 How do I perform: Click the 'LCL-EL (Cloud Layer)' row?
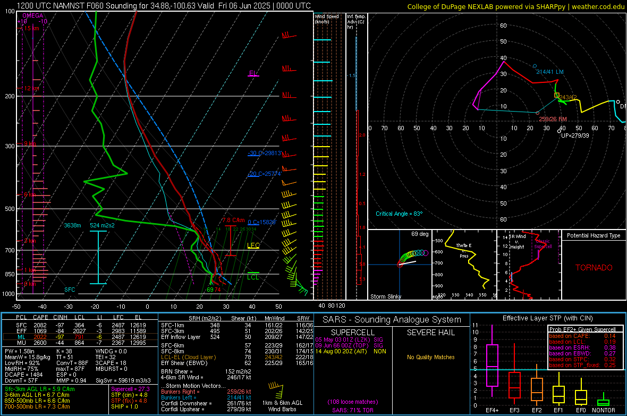point(238,357)
